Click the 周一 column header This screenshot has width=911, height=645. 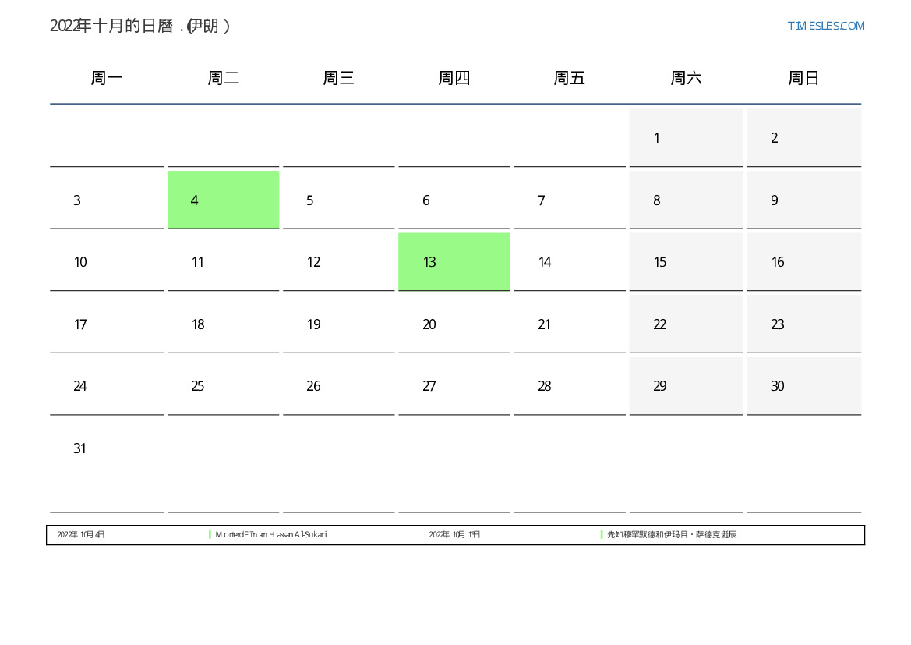[107, 78]
